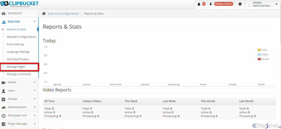Click the pointing hand icon beside Reports & Stats
This screenshot has height=129, width=281.
[x=3, y=30]
